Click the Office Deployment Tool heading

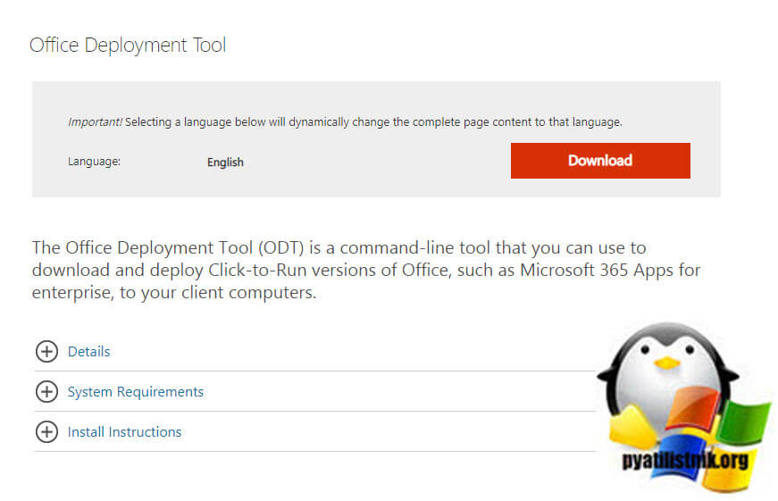point(128,46)
